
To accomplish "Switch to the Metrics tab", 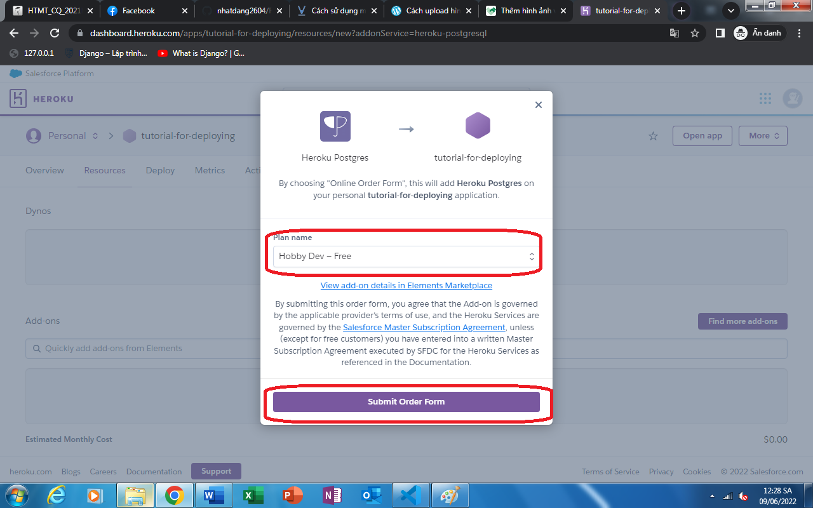I will [x=210, y=171].
